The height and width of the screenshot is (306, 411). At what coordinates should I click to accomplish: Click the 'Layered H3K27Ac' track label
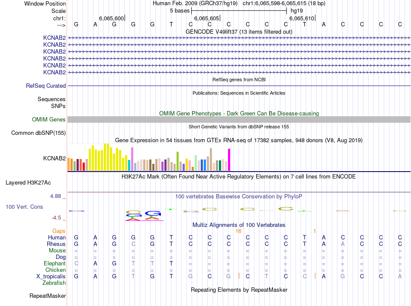tap(28, 183)
